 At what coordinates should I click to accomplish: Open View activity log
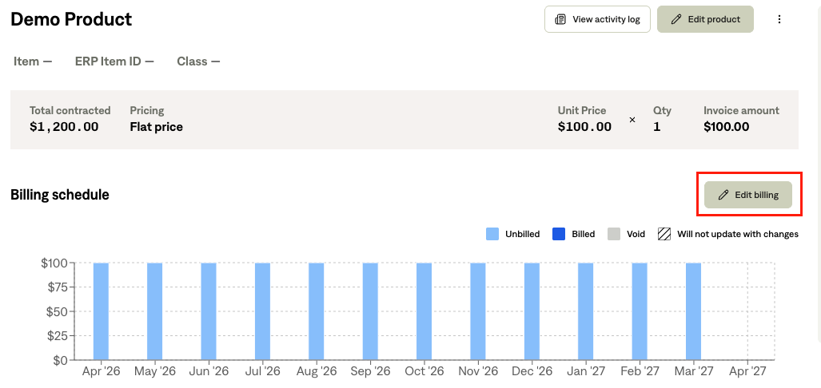(x=597, y=19)
